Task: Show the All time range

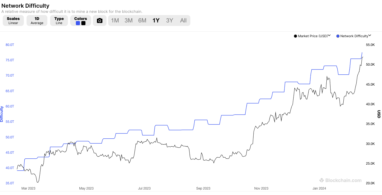Action: (183, 21)
